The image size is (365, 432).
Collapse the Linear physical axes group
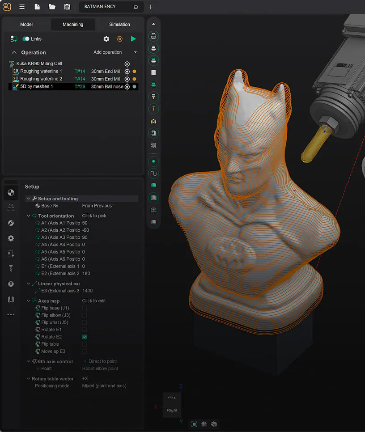28,284
